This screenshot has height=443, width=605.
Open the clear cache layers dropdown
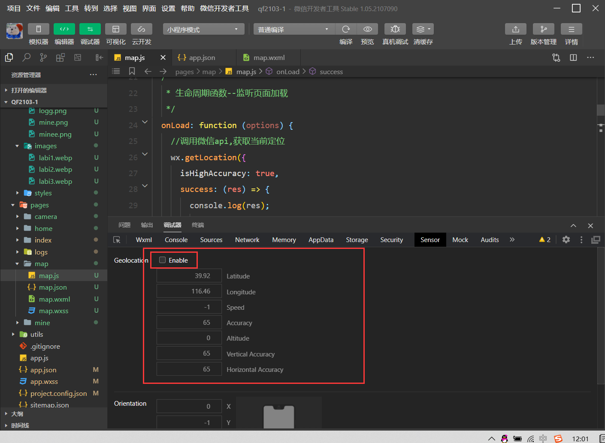point(423,29)
